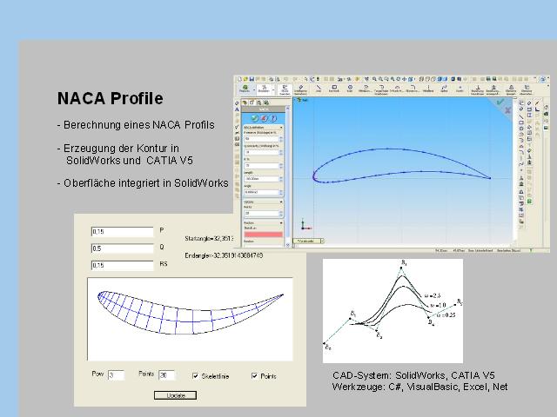Toggle the Points checkbox
The height and width of the screenshot is (417, 557).
coord(254,376)
